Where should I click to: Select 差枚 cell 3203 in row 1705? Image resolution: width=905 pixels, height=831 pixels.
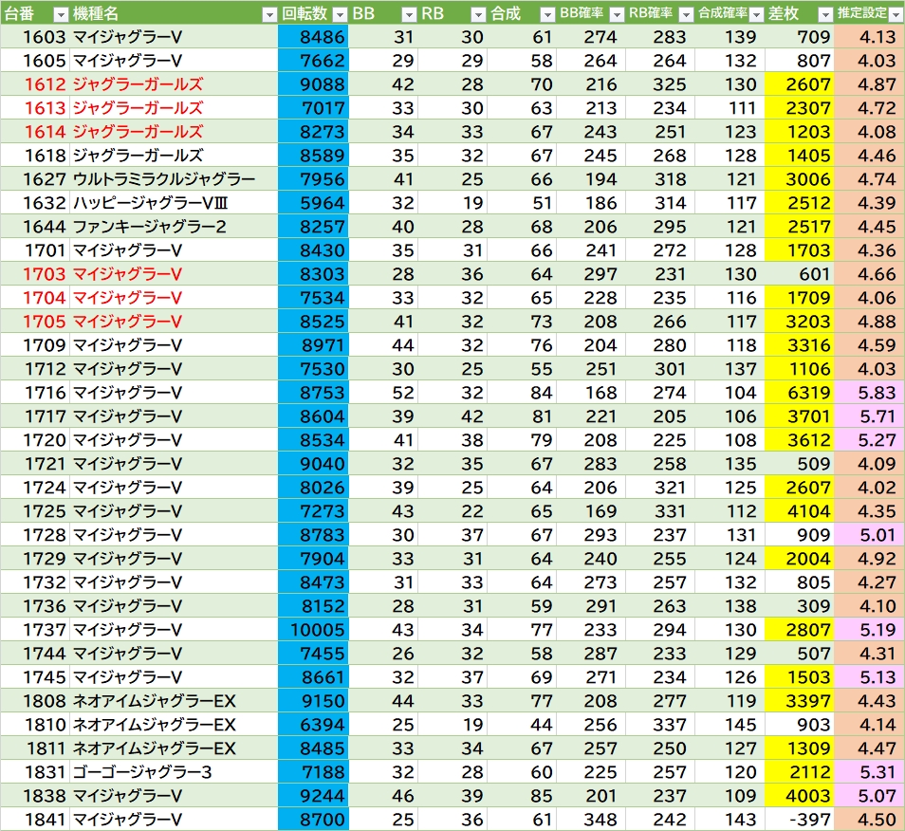coord(800,322)
